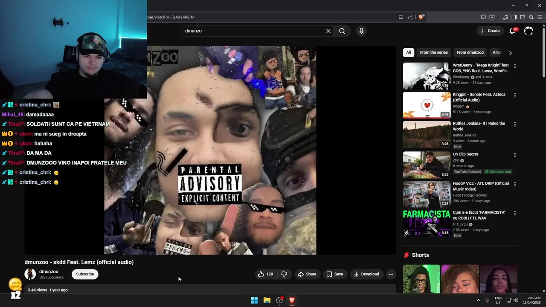The width and height of the screenshot is (546, 307).
Task: Open Cum s-a facut FARMACISTA video title
Action: 479,215
